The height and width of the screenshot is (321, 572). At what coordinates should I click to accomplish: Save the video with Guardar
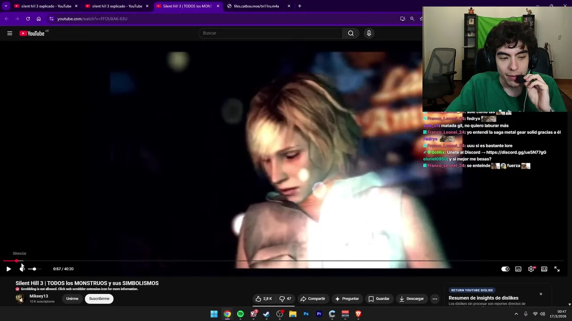(379, 299)
